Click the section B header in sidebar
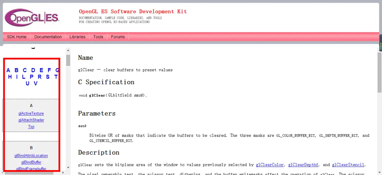The width and height of the screenshot is (382, 175). [x=31, y=148]
